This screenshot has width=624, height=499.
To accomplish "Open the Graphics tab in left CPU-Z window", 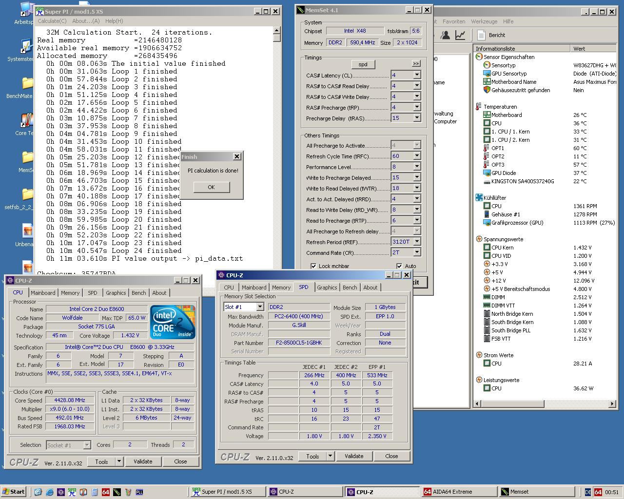I will point(116,293).
